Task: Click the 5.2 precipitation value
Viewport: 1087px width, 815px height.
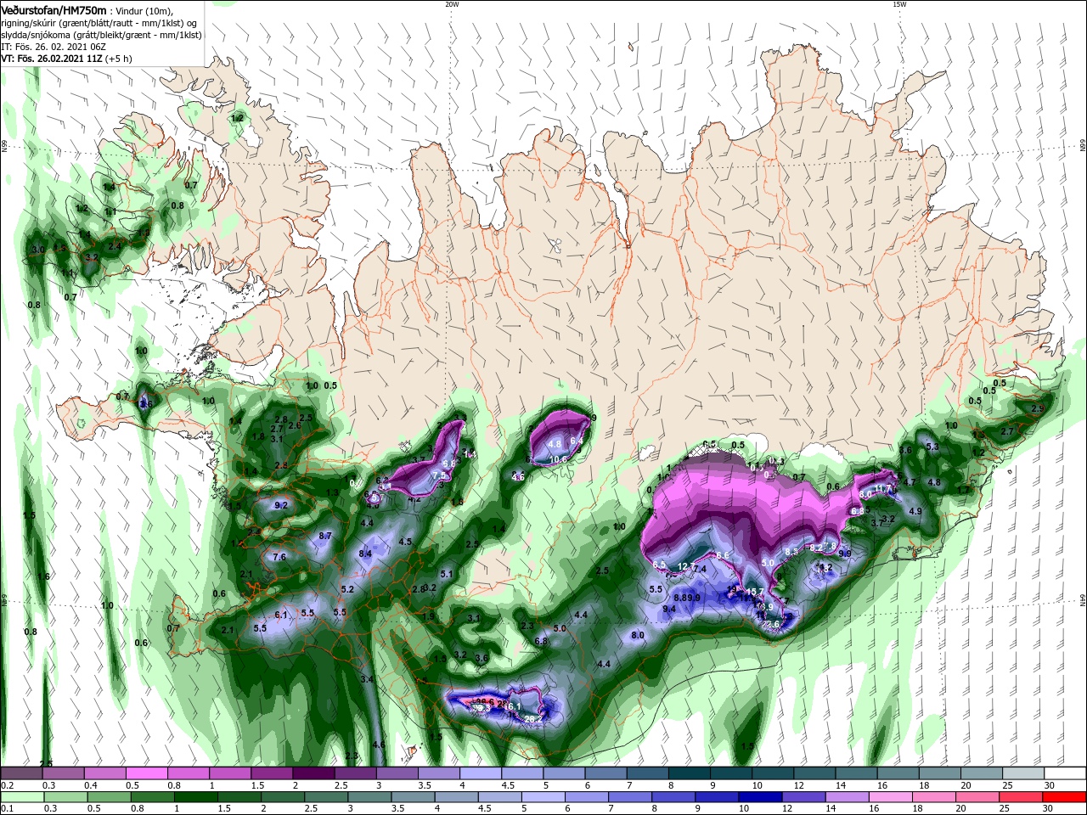Action: (x=347, y=589)
